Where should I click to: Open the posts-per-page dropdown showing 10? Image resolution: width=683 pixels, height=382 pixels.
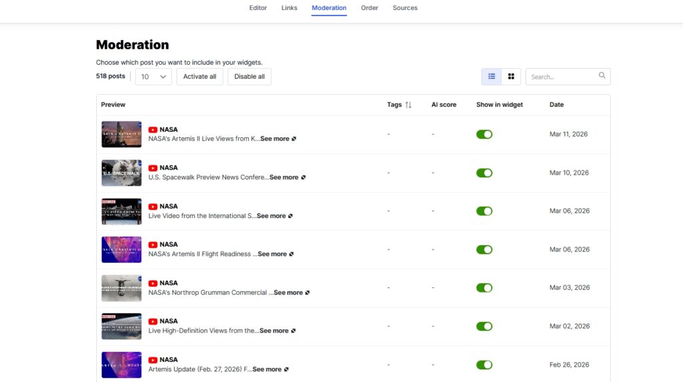[153, 77]
